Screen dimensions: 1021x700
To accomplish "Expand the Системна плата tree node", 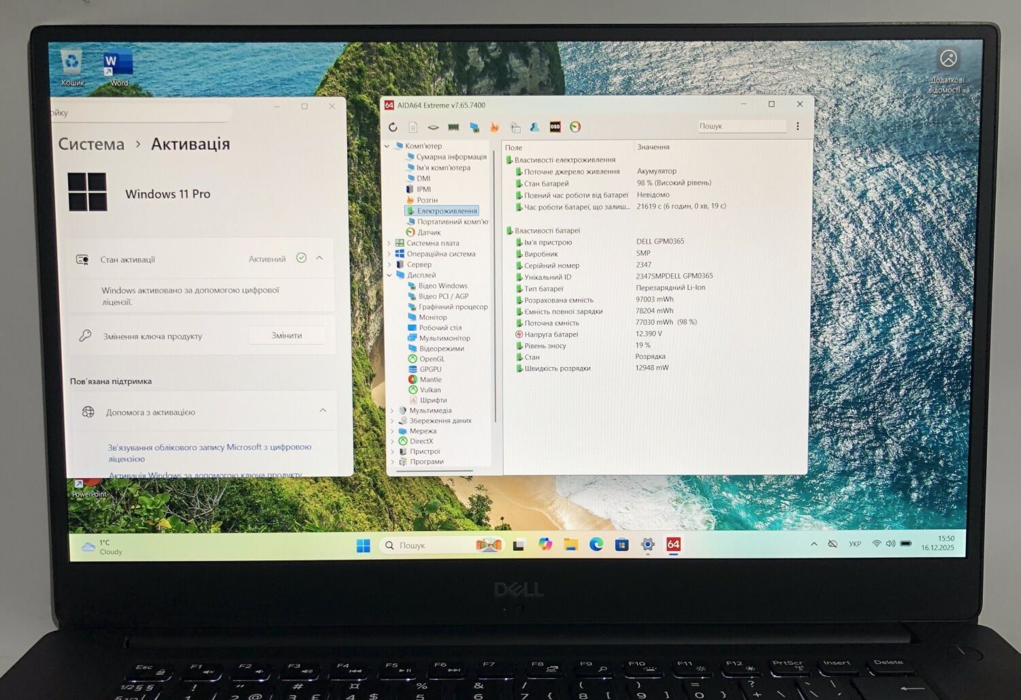I will pyautogui.click(x=389, y=243).
